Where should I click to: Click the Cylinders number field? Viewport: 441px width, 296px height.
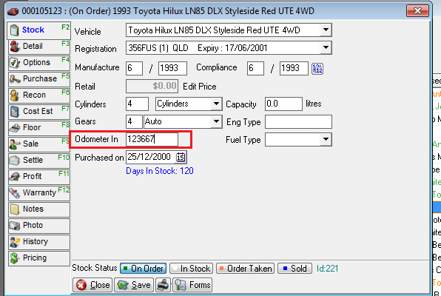pyautogui.click(x=137, y=104)
